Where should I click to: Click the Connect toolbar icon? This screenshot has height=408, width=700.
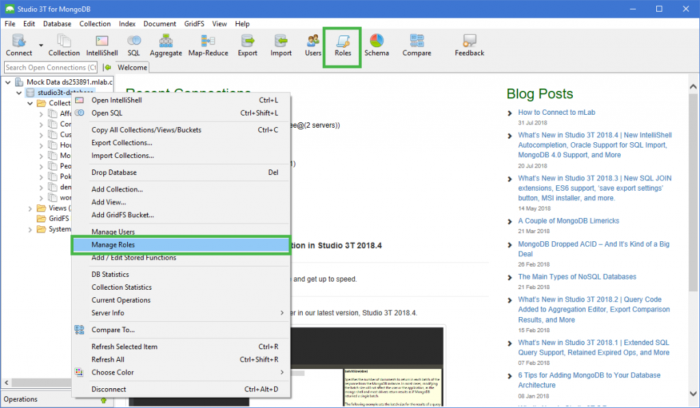(18, 46)
